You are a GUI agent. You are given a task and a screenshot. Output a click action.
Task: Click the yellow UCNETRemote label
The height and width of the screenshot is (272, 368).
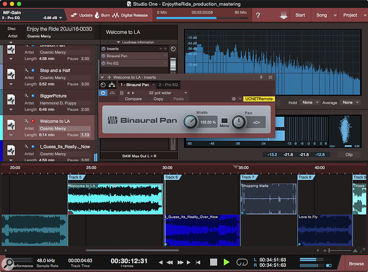tap(259, 99)
